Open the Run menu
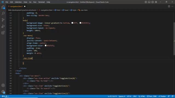Image resolution: width=175 pixels, height=98 pixels. coord(35,2)
